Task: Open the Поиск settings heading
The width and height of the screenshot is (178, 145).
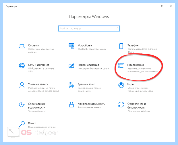Action: [32, 123]
